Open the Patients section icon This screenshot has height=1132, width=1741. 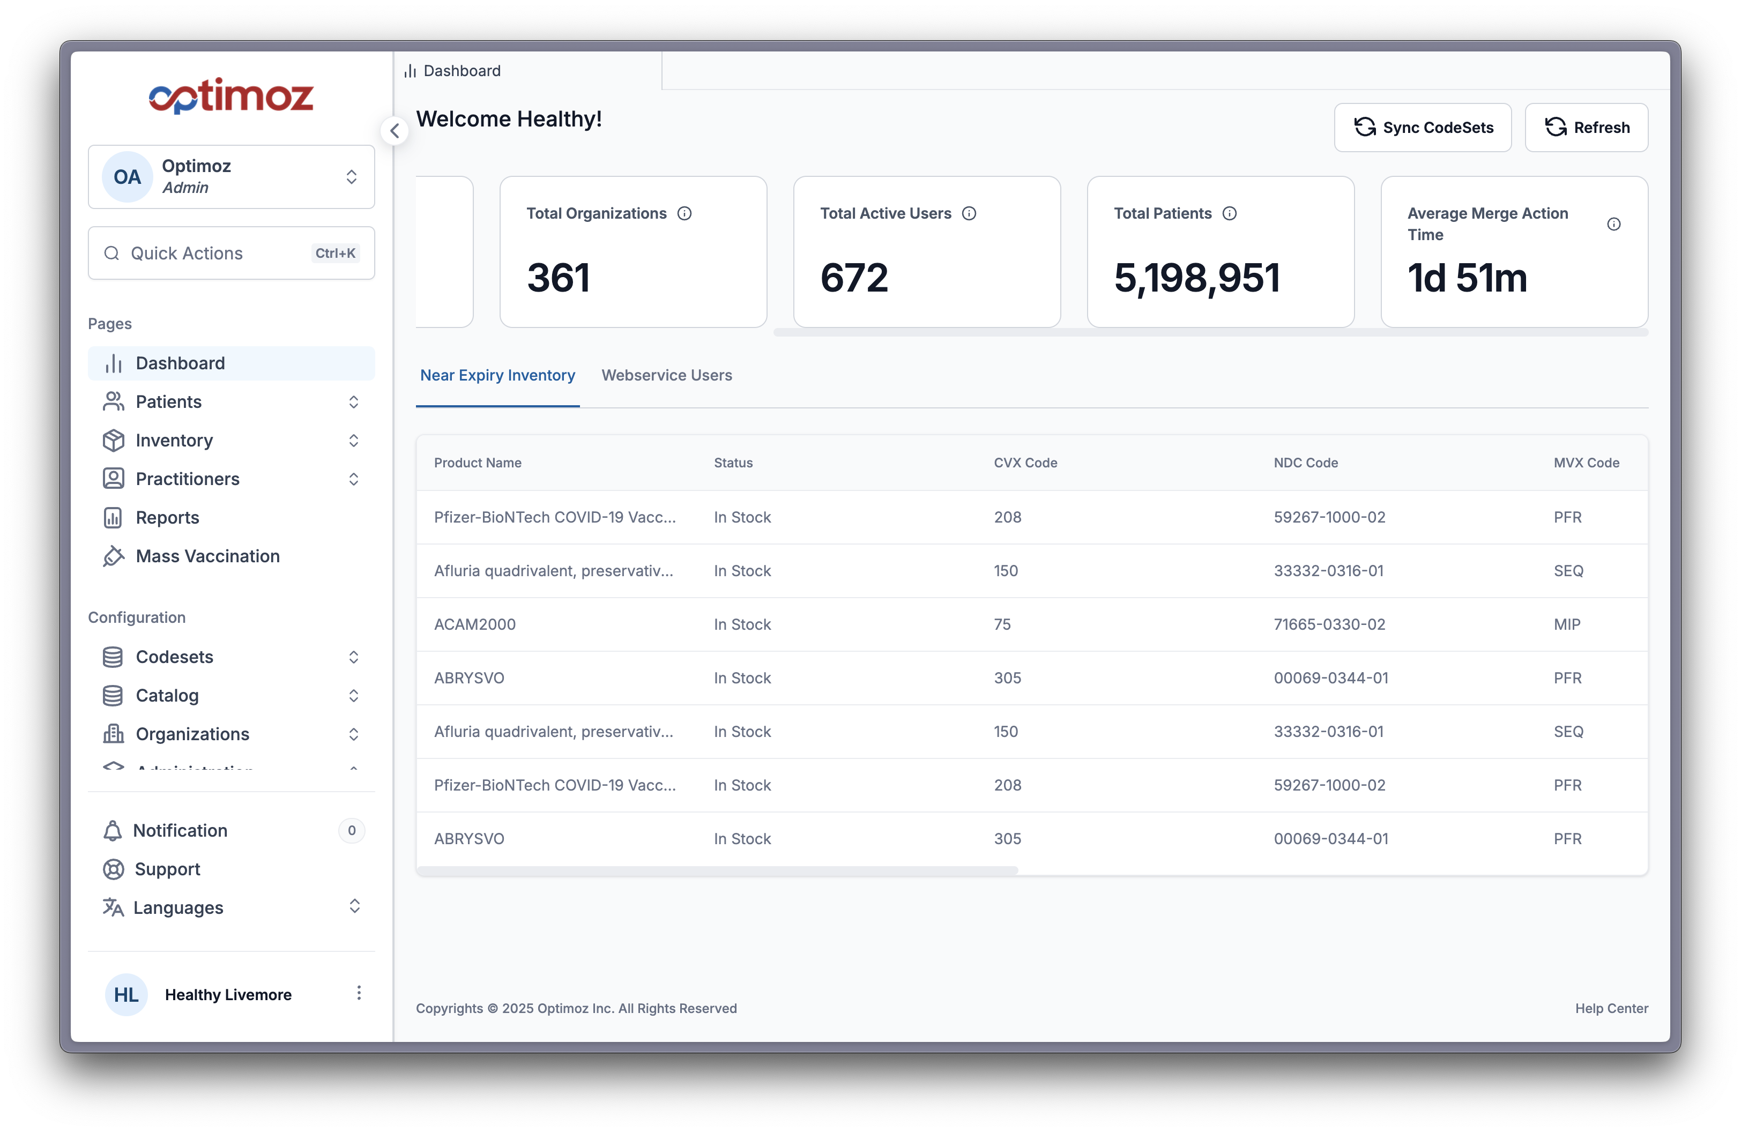pyautogui.click(x=114, y=401)
